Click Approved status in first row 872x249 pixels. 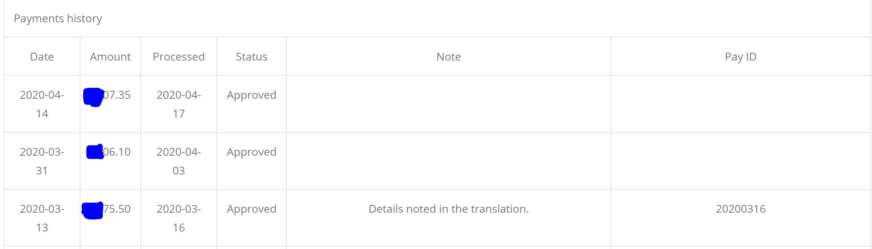click(251, 95)
